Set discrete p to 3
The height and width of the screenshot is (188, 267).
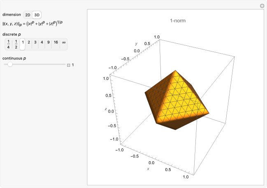point(35,42)
